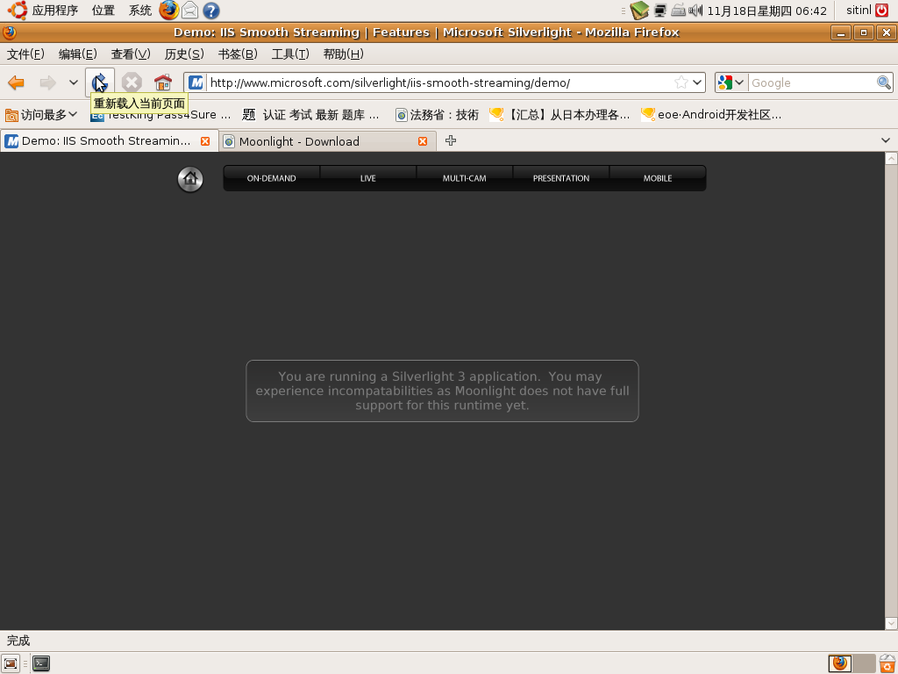Close the Moonlight - Download tab
This screenshot has height=674, width=898.
423,141
